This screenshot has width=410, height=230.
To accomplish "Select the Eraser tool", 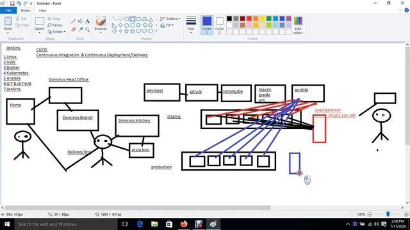I will click(74, 30).
